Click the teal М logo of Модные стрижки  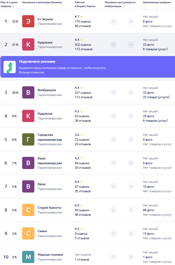point(28,257)
